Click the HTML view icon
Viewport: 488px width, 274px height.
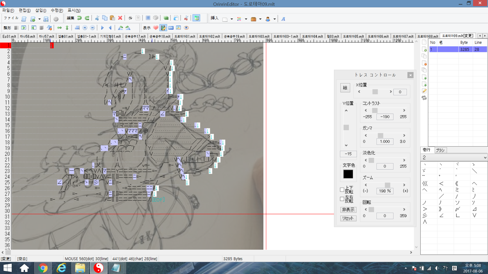(x=171, y=28)
